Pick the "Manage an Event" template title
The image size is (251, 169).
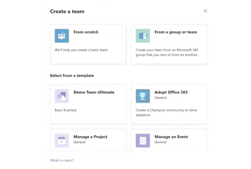(171, 137)
